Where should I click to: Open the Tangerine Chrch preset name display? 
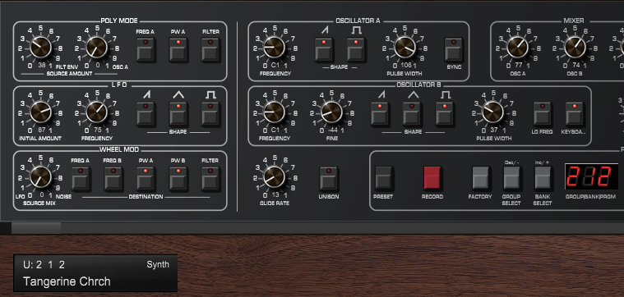[95, 273]
